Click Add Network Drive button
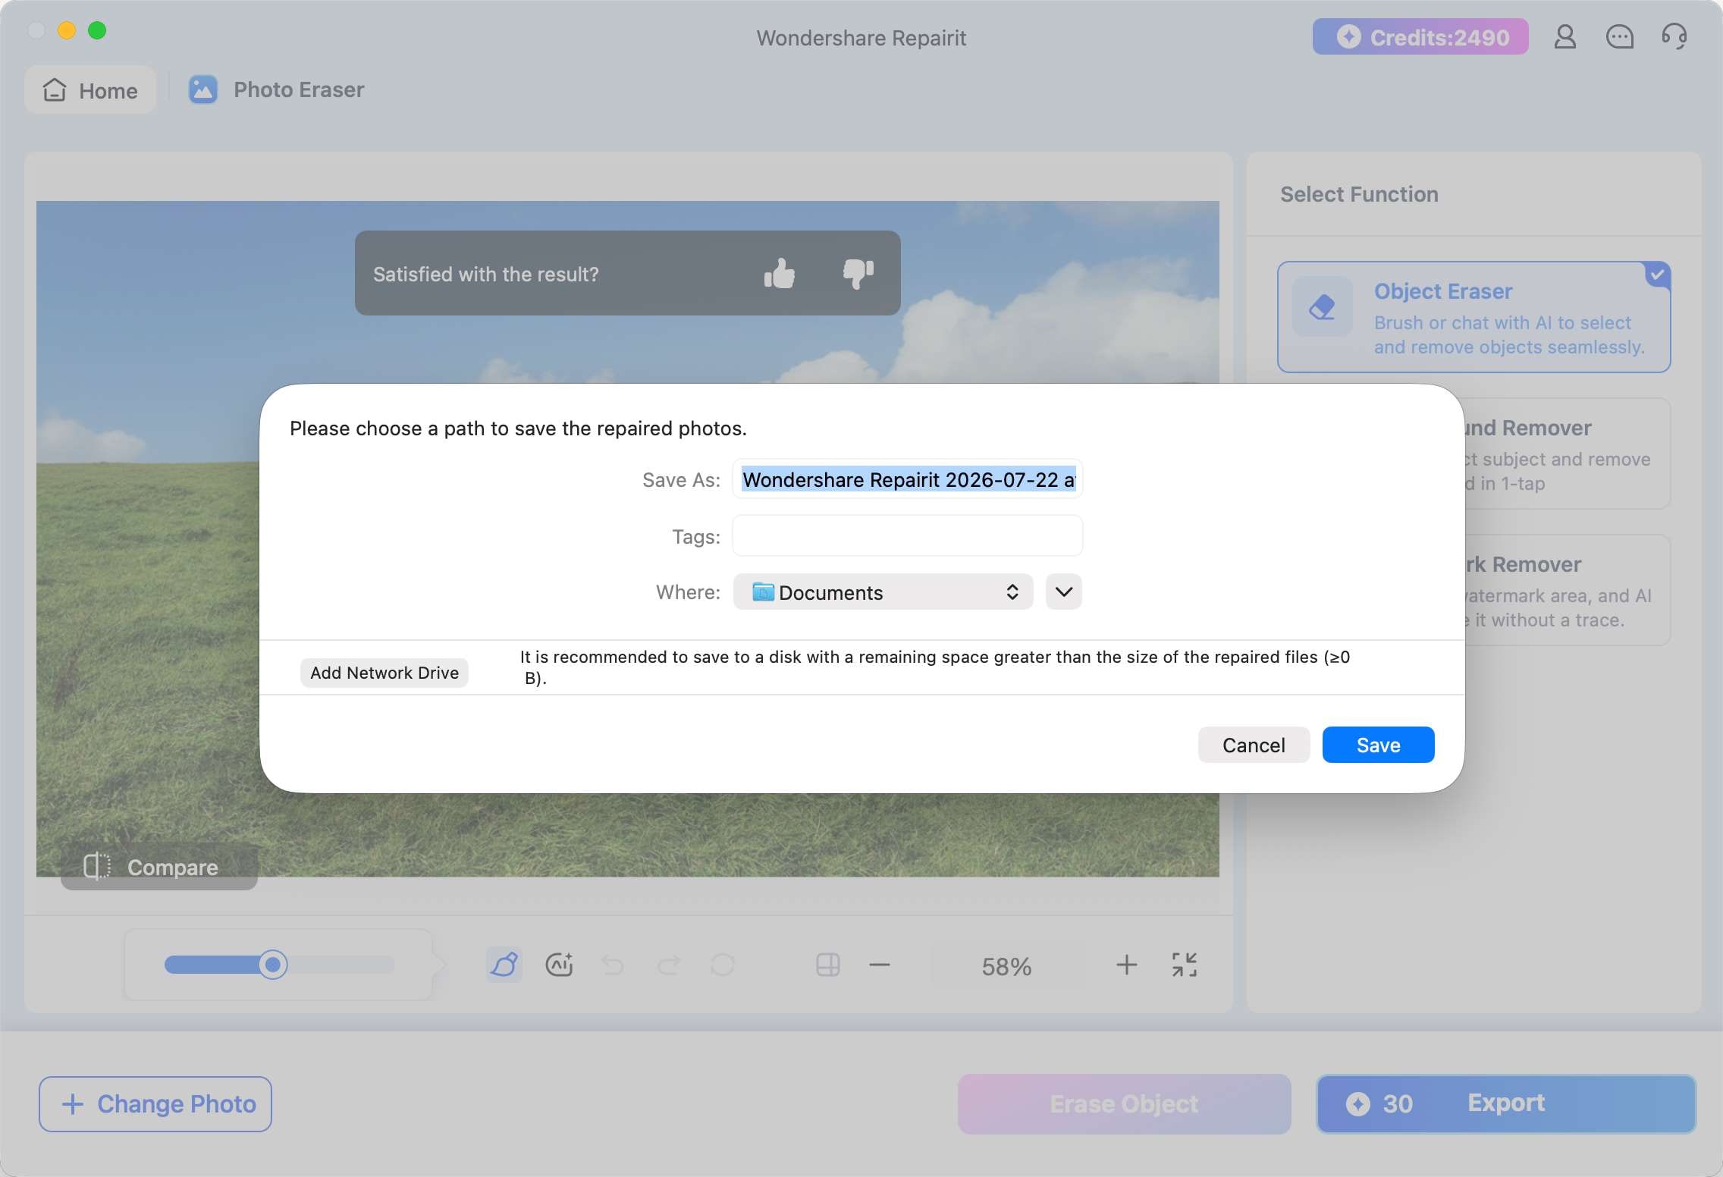This screenshot has height=1177, width=1723. (384, 673)
